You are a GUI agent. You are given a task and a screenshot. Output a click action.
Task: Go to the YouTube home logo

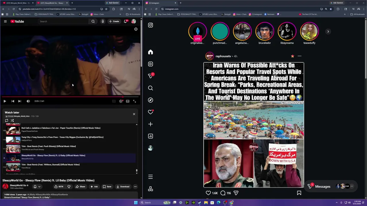(x=17, y=21)
